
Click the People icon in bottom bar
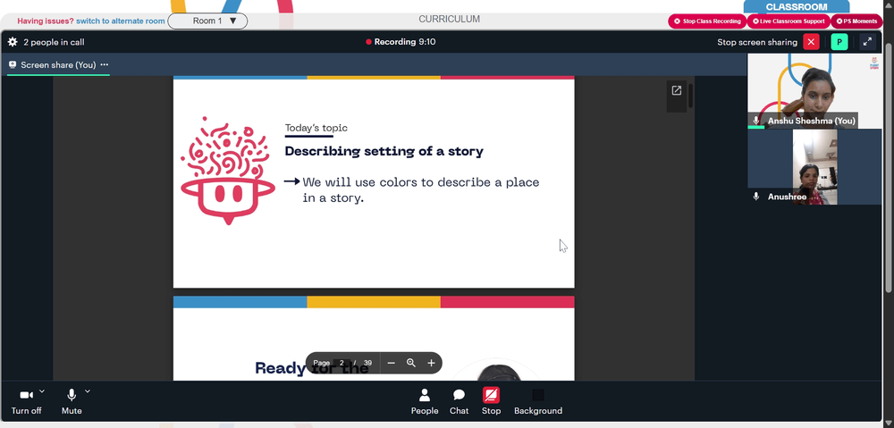424,395
